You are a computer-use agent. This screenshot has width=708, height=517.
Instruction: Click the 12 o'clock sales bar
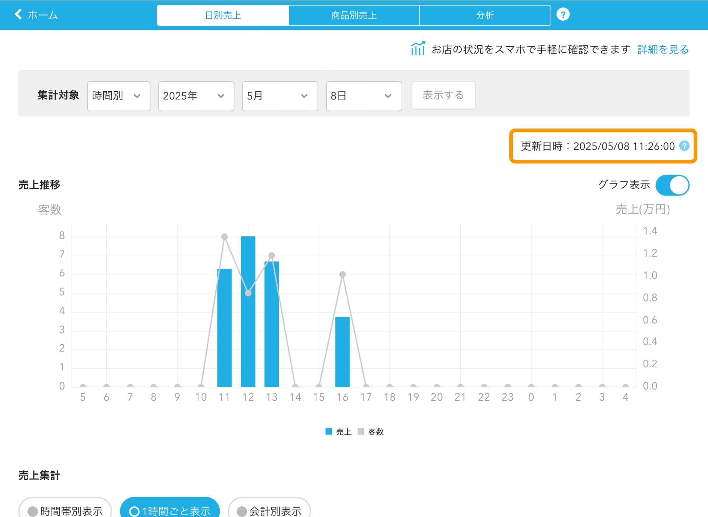(248, 311)
